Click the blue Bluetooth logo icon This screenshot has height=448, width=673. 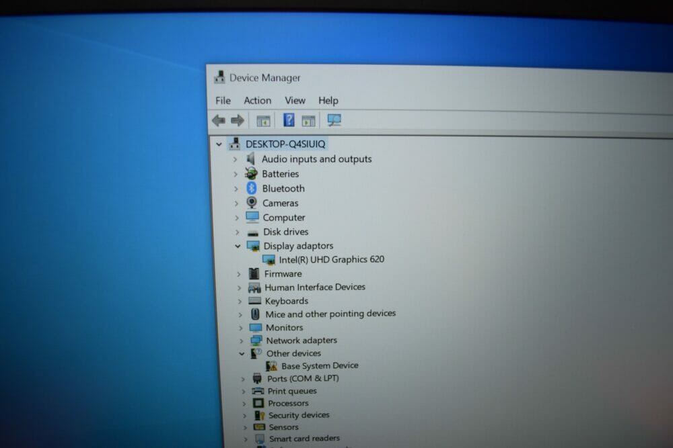click(x=252, y=188)
